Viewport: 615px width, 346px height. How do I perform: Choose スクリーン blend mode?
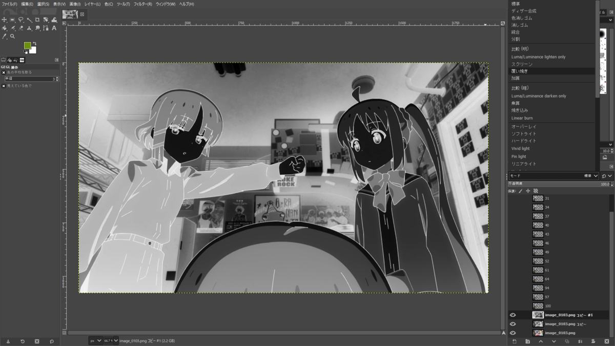pos(552,64)
